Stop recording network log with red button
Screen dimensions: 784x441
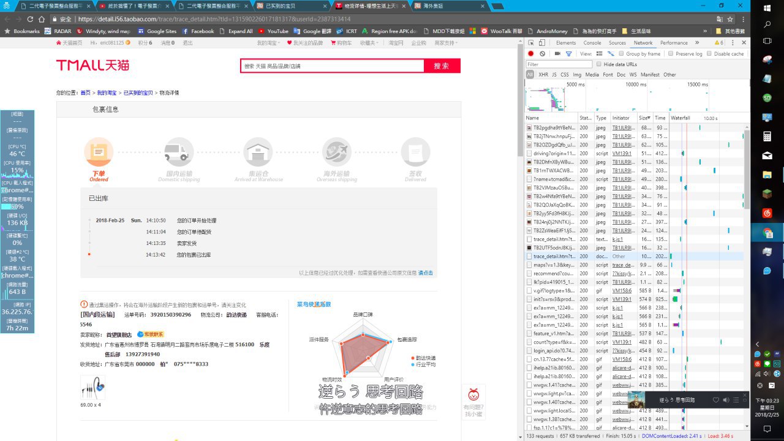(531, 54)
